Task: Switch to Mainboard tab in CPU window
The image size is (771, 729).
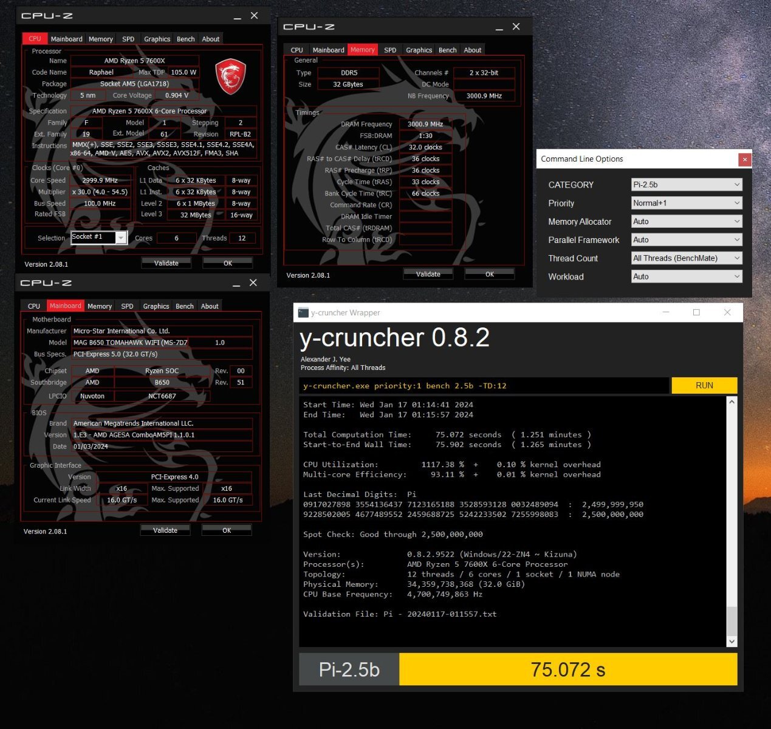Action: coord(66,39)
